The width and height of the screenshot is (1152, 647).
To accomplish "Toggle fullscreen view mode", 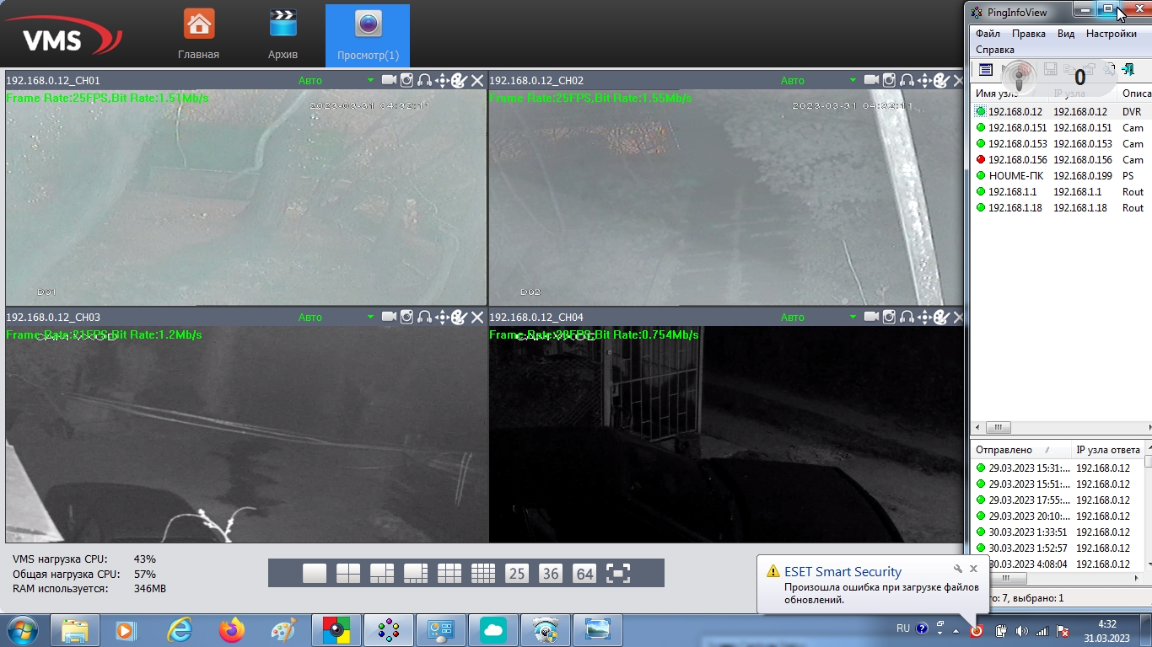I will coord(618,574).
